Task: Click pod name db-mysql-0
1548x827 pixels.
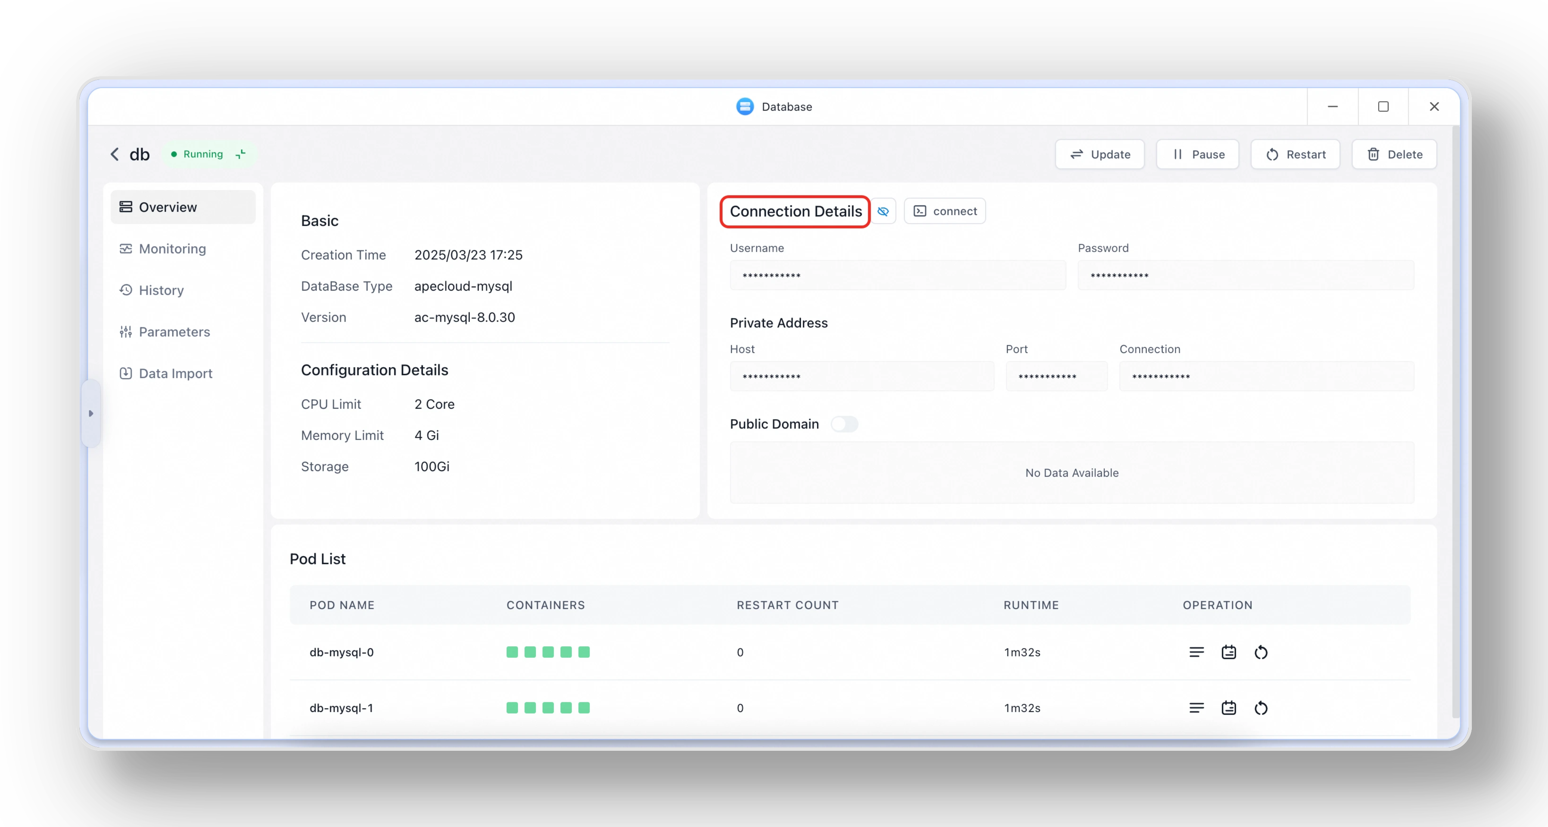Action: (341, 653)
